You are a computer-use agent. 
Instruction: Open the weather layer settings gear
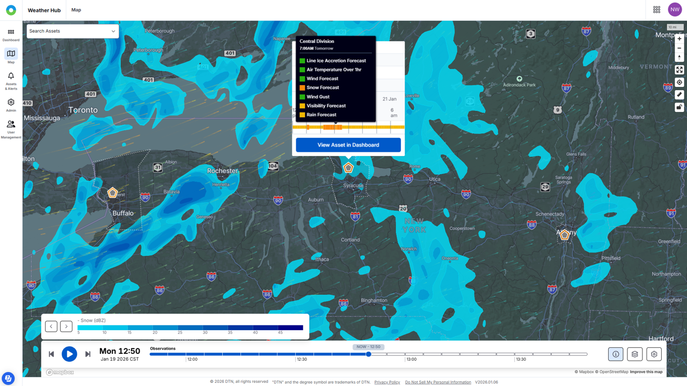(x=654, y=354)
